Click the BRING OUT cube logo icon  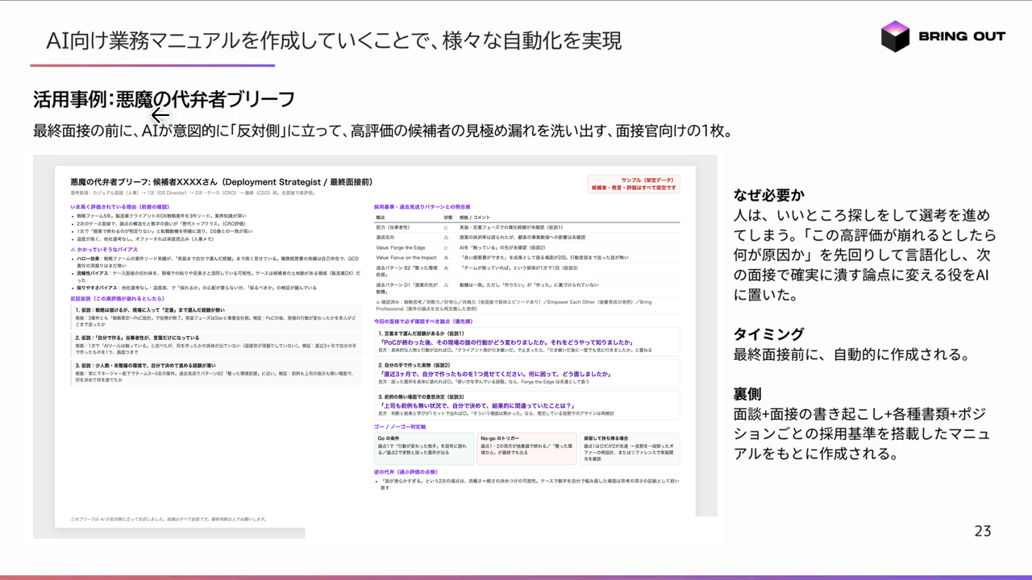pos(895,36)
